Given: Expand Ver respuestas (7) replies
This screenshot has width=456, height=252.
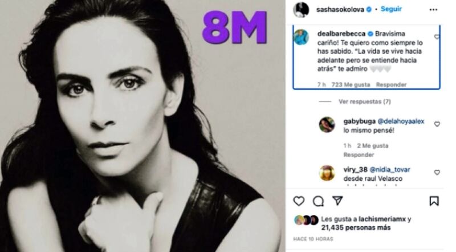Looking at the screenshot, I should click(364, 101).
